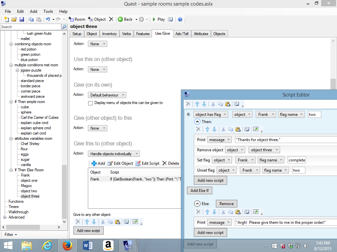Click the Undo icon in the toolbar

pos(48,19)
